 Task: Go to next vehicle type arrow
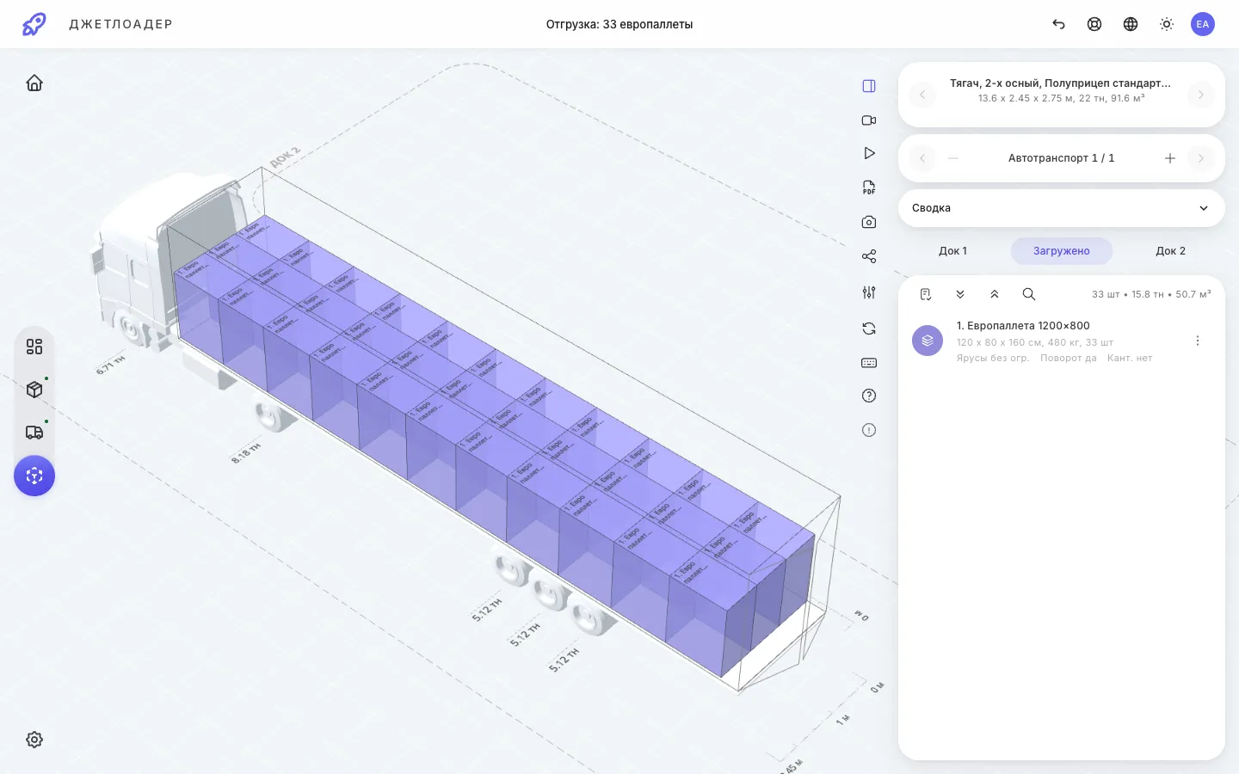[1201, 95]
